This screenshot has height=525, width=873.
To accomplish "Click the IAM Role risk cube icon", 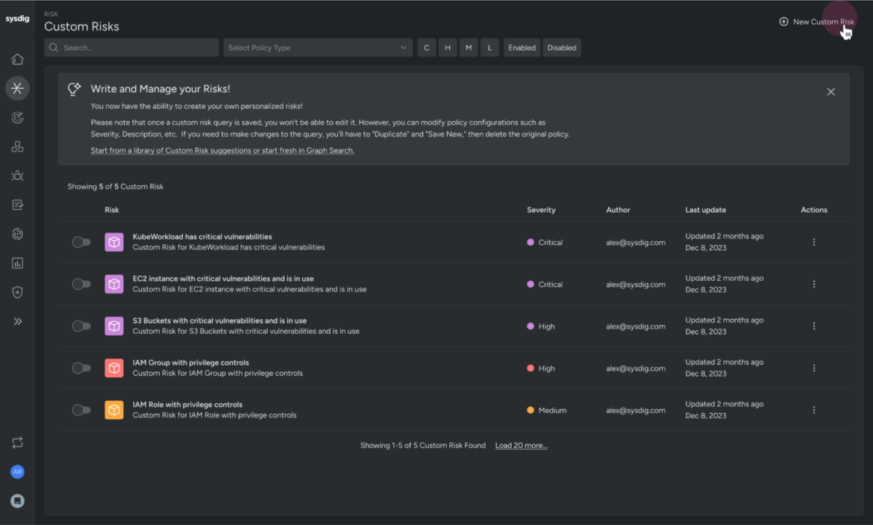I will [x=114, y=410].
